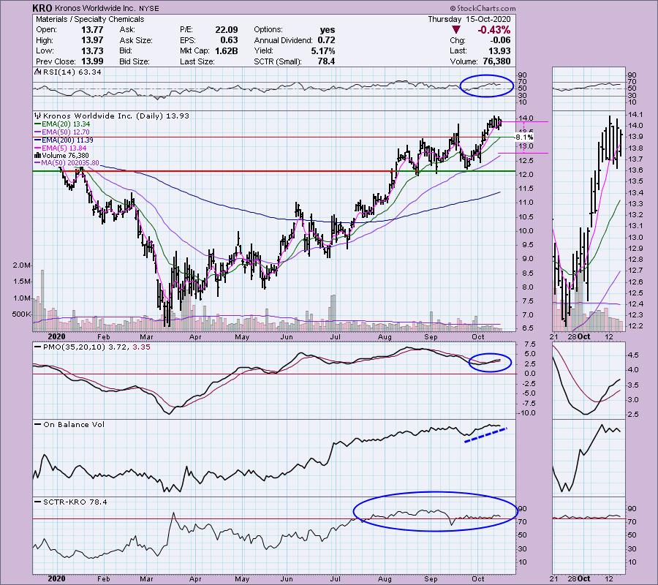658x585 pixels.
Task: Click the Bid Size label in header
Action: point(135,61)
